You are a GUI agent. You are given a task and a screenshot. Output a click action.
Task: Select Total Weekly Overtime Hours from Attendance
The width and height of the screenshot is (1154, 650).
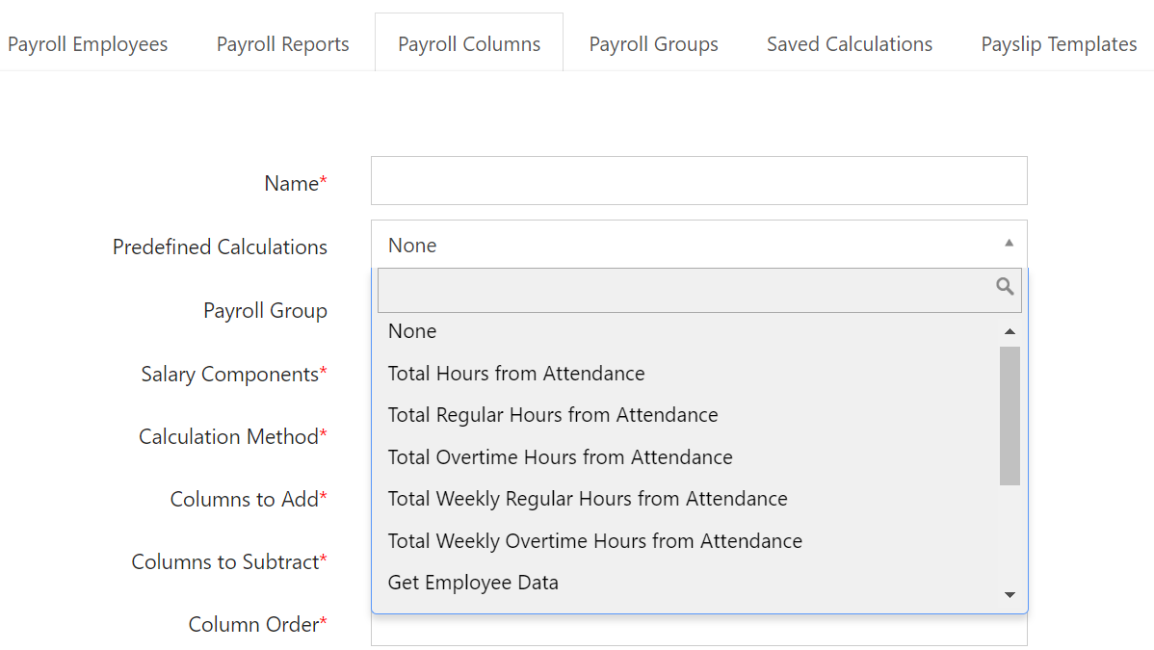pos(594,540)
